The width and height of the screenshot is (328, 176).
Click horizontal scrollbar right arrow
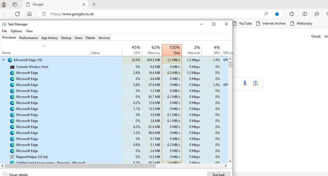click(x=226, y=166)
